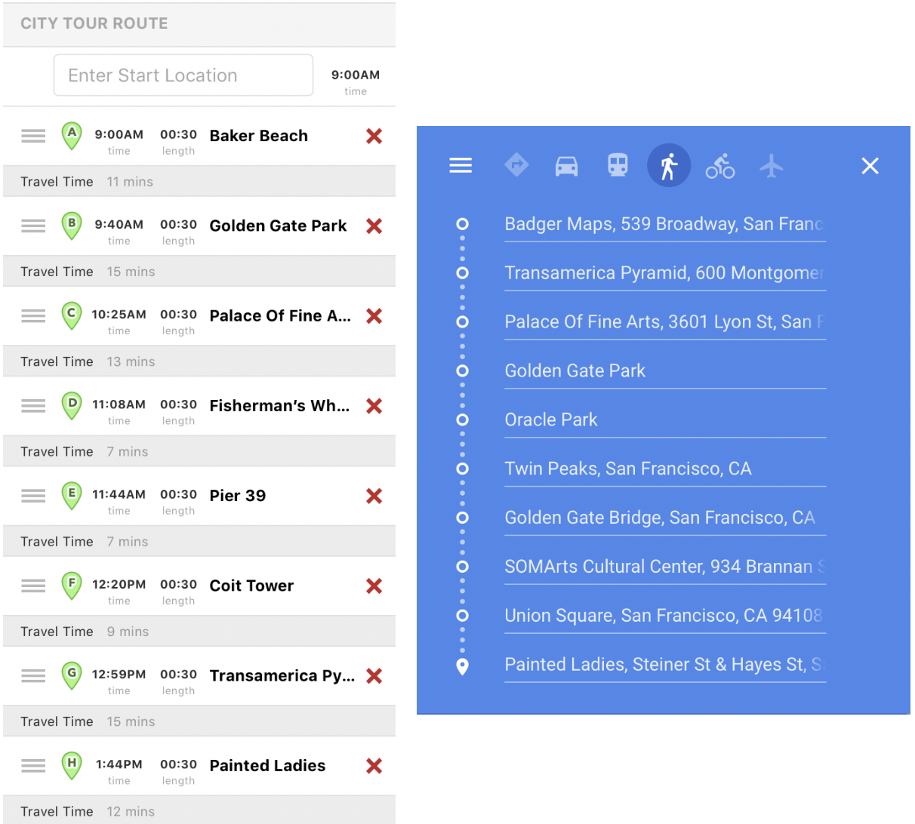This screenshot has height=824, width=915.
Task: Click reorder handle for Painted Ladies row
Action: (x=33, y=765)
